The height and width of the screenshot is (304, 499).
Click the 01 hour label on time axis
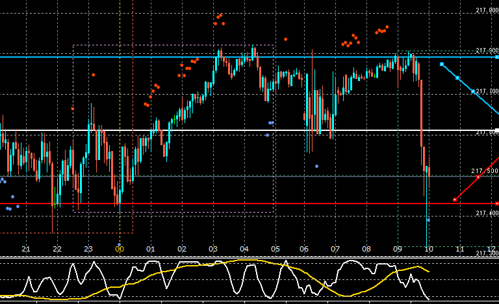pos(151,249)
